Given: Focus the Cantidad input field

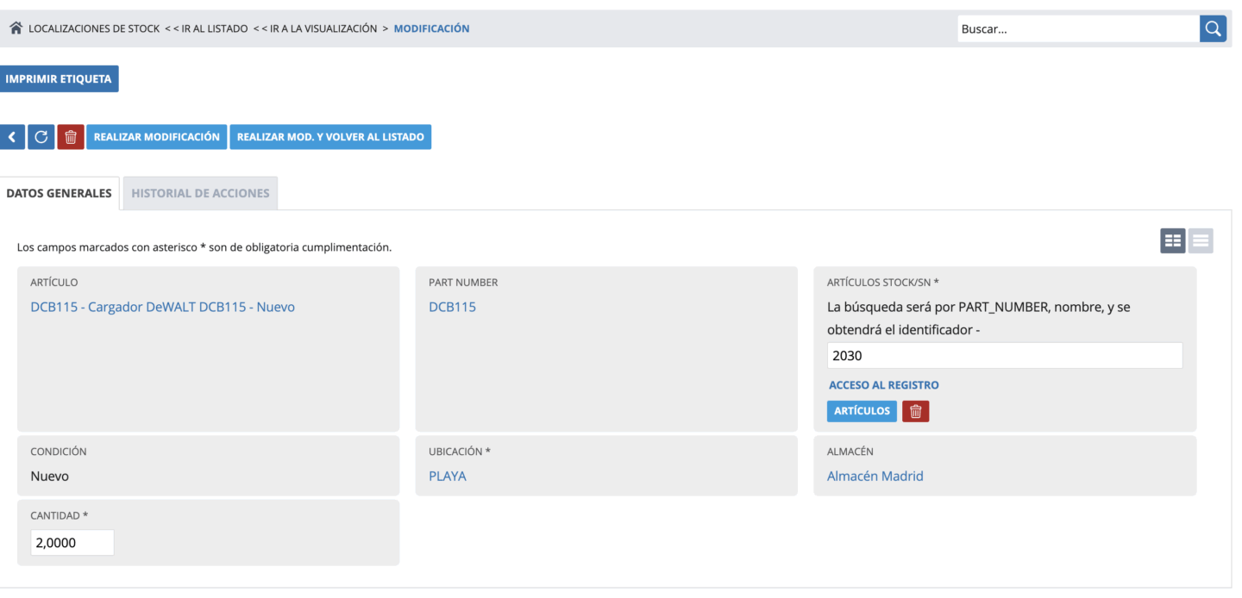Looking at the screenshot, I should tap(72, 543).
